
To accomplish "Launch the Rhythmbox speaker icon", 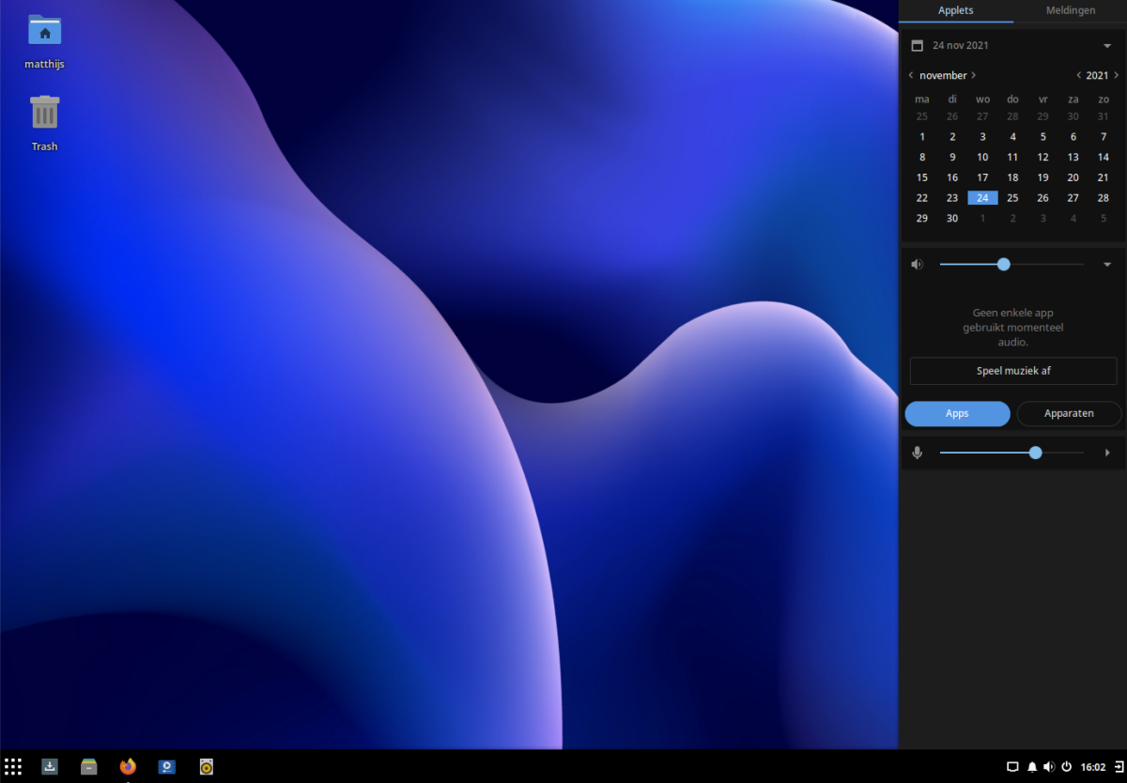I will click(x=207, y=767).
